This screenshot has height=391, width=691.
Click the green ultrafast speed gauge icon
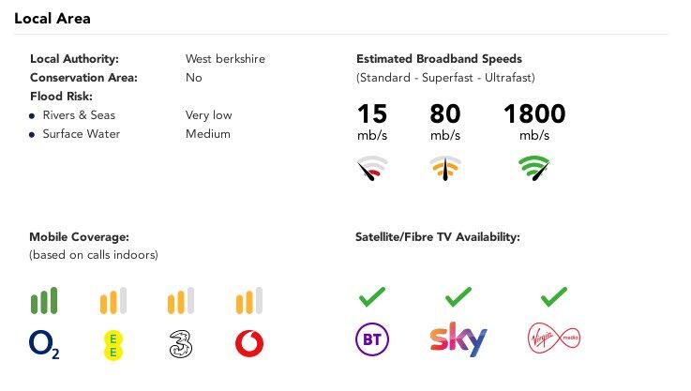(x=533, y=169)
